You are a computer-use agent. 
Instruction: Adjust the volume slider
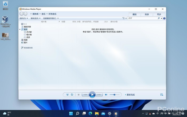click(114, 95)
